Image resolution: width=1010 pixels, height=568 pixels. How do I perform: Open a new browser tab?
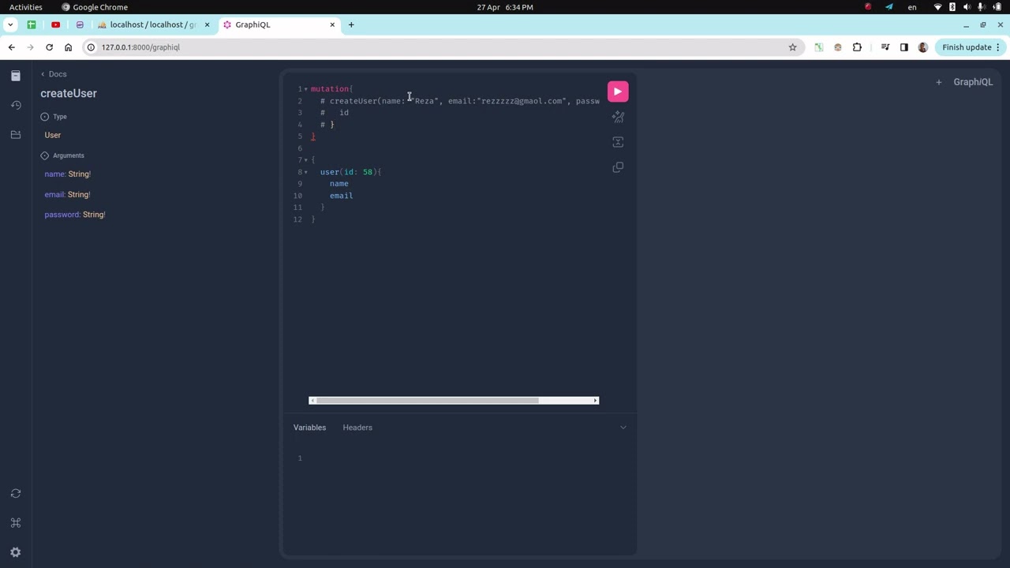tap(351, 24)
